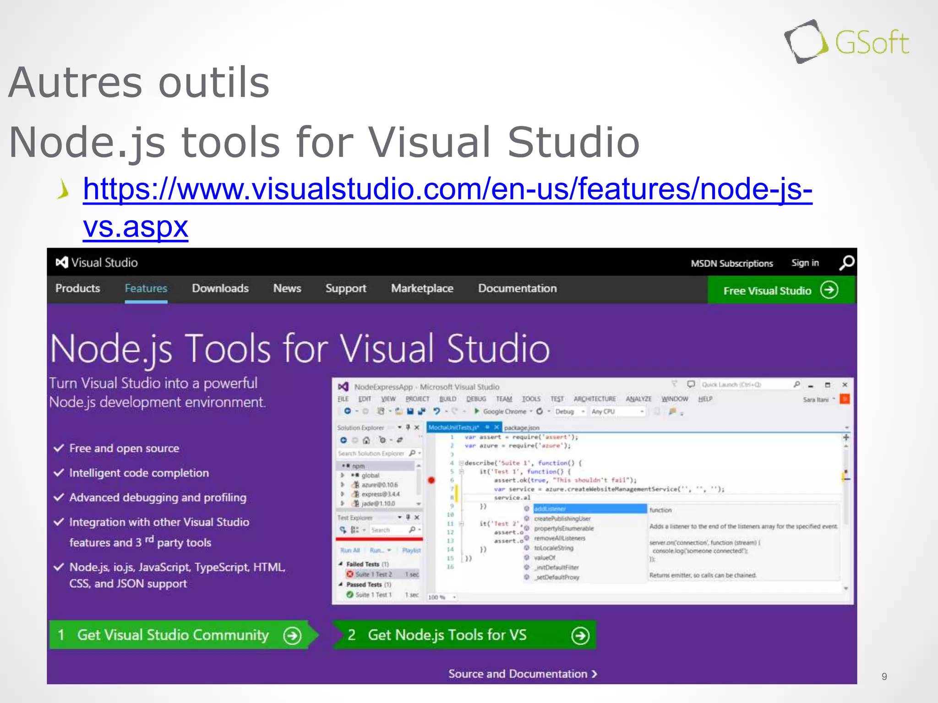This screenshot has height=703, width=938.
Task: Click Sign in on the website header
Action: click(x=805, y=263)
